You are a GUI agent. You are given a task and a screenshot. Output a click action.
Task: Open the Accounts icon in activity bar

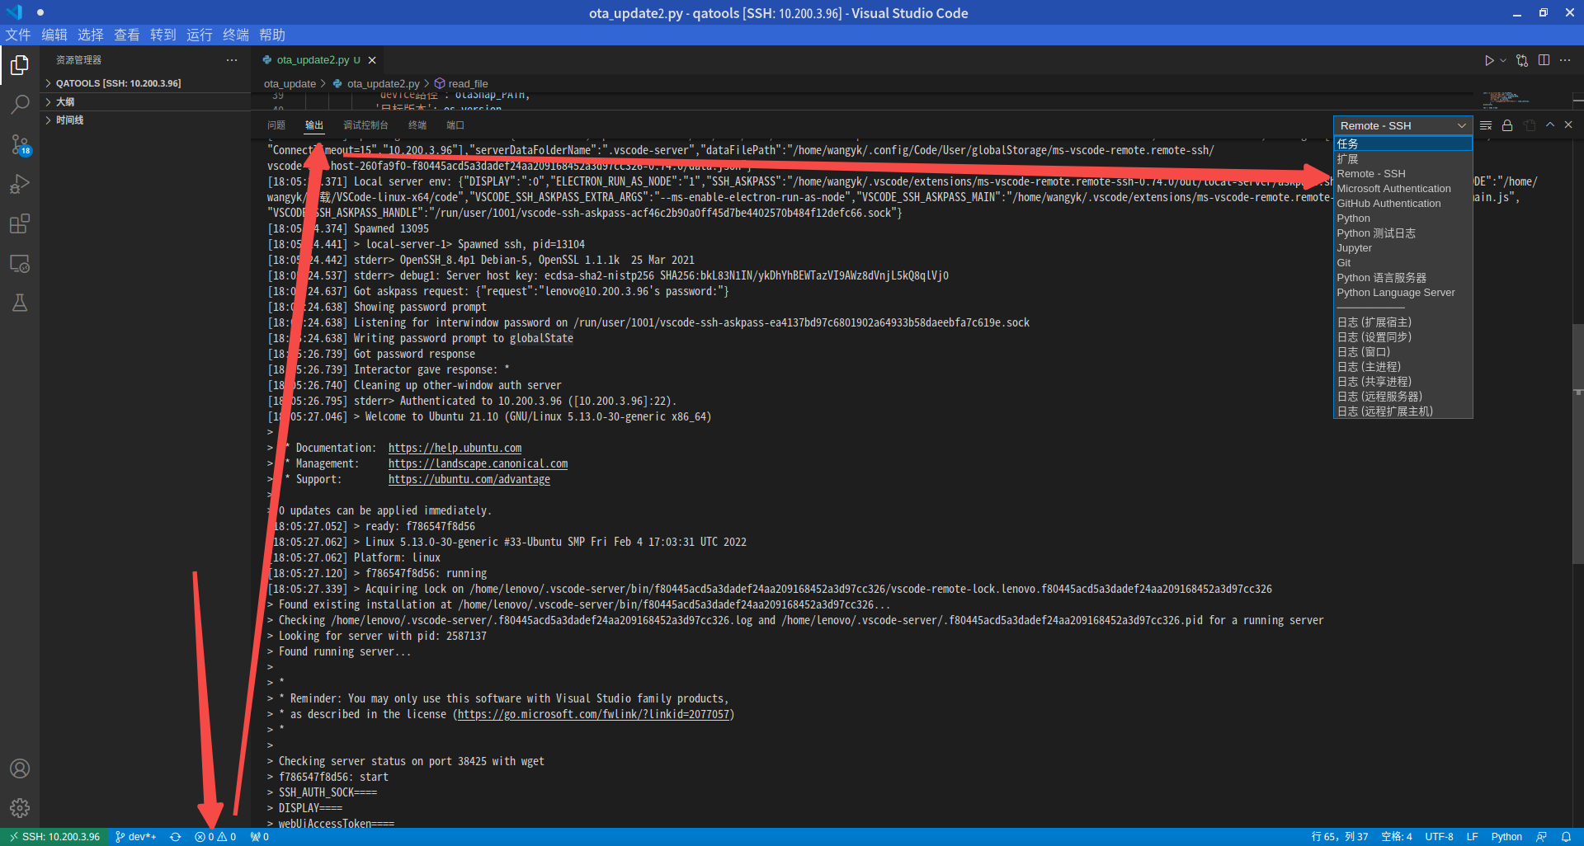(20, 768)
